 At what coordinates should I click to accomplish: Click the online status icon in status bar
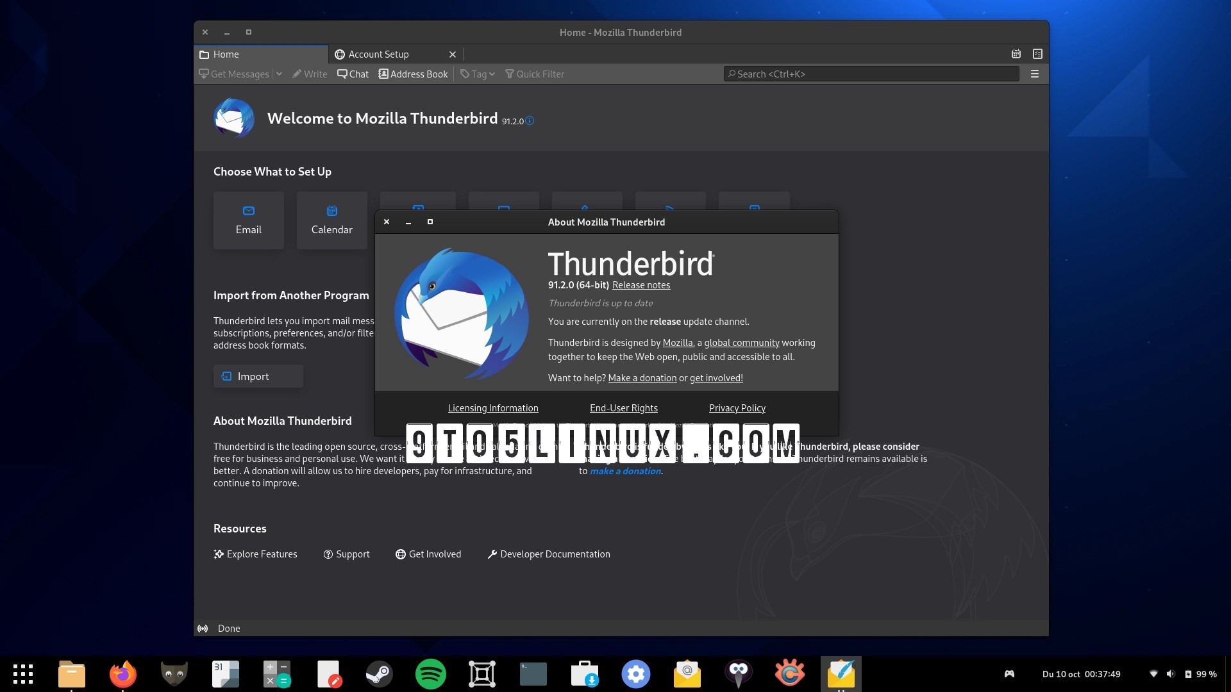point(203,629)
